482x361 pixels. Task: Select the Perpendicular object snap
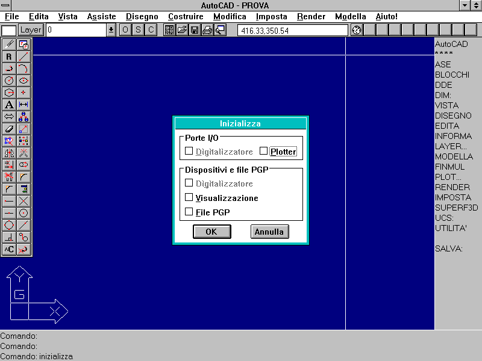pos(9,237)
